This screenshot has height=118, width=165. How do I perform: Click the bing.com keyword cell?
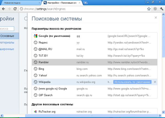click(x=82, y=69)
